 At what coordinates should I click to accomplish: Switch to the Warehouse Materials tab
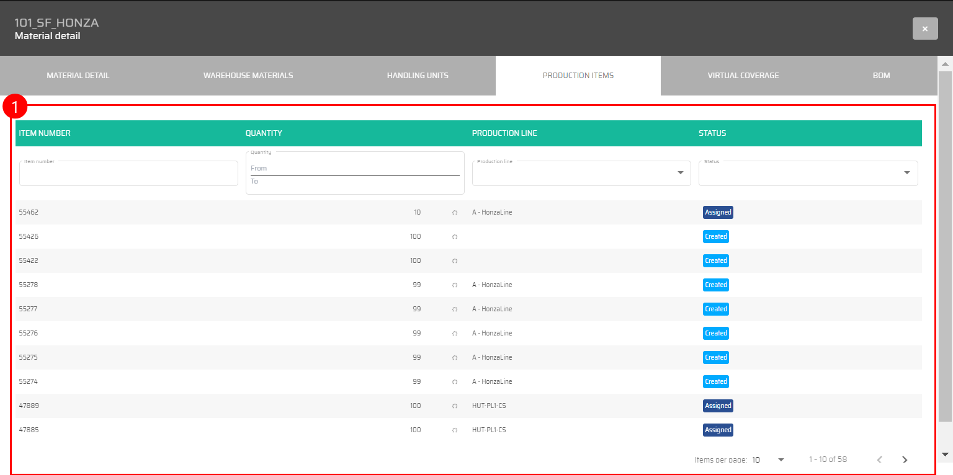tap(248, 76)
